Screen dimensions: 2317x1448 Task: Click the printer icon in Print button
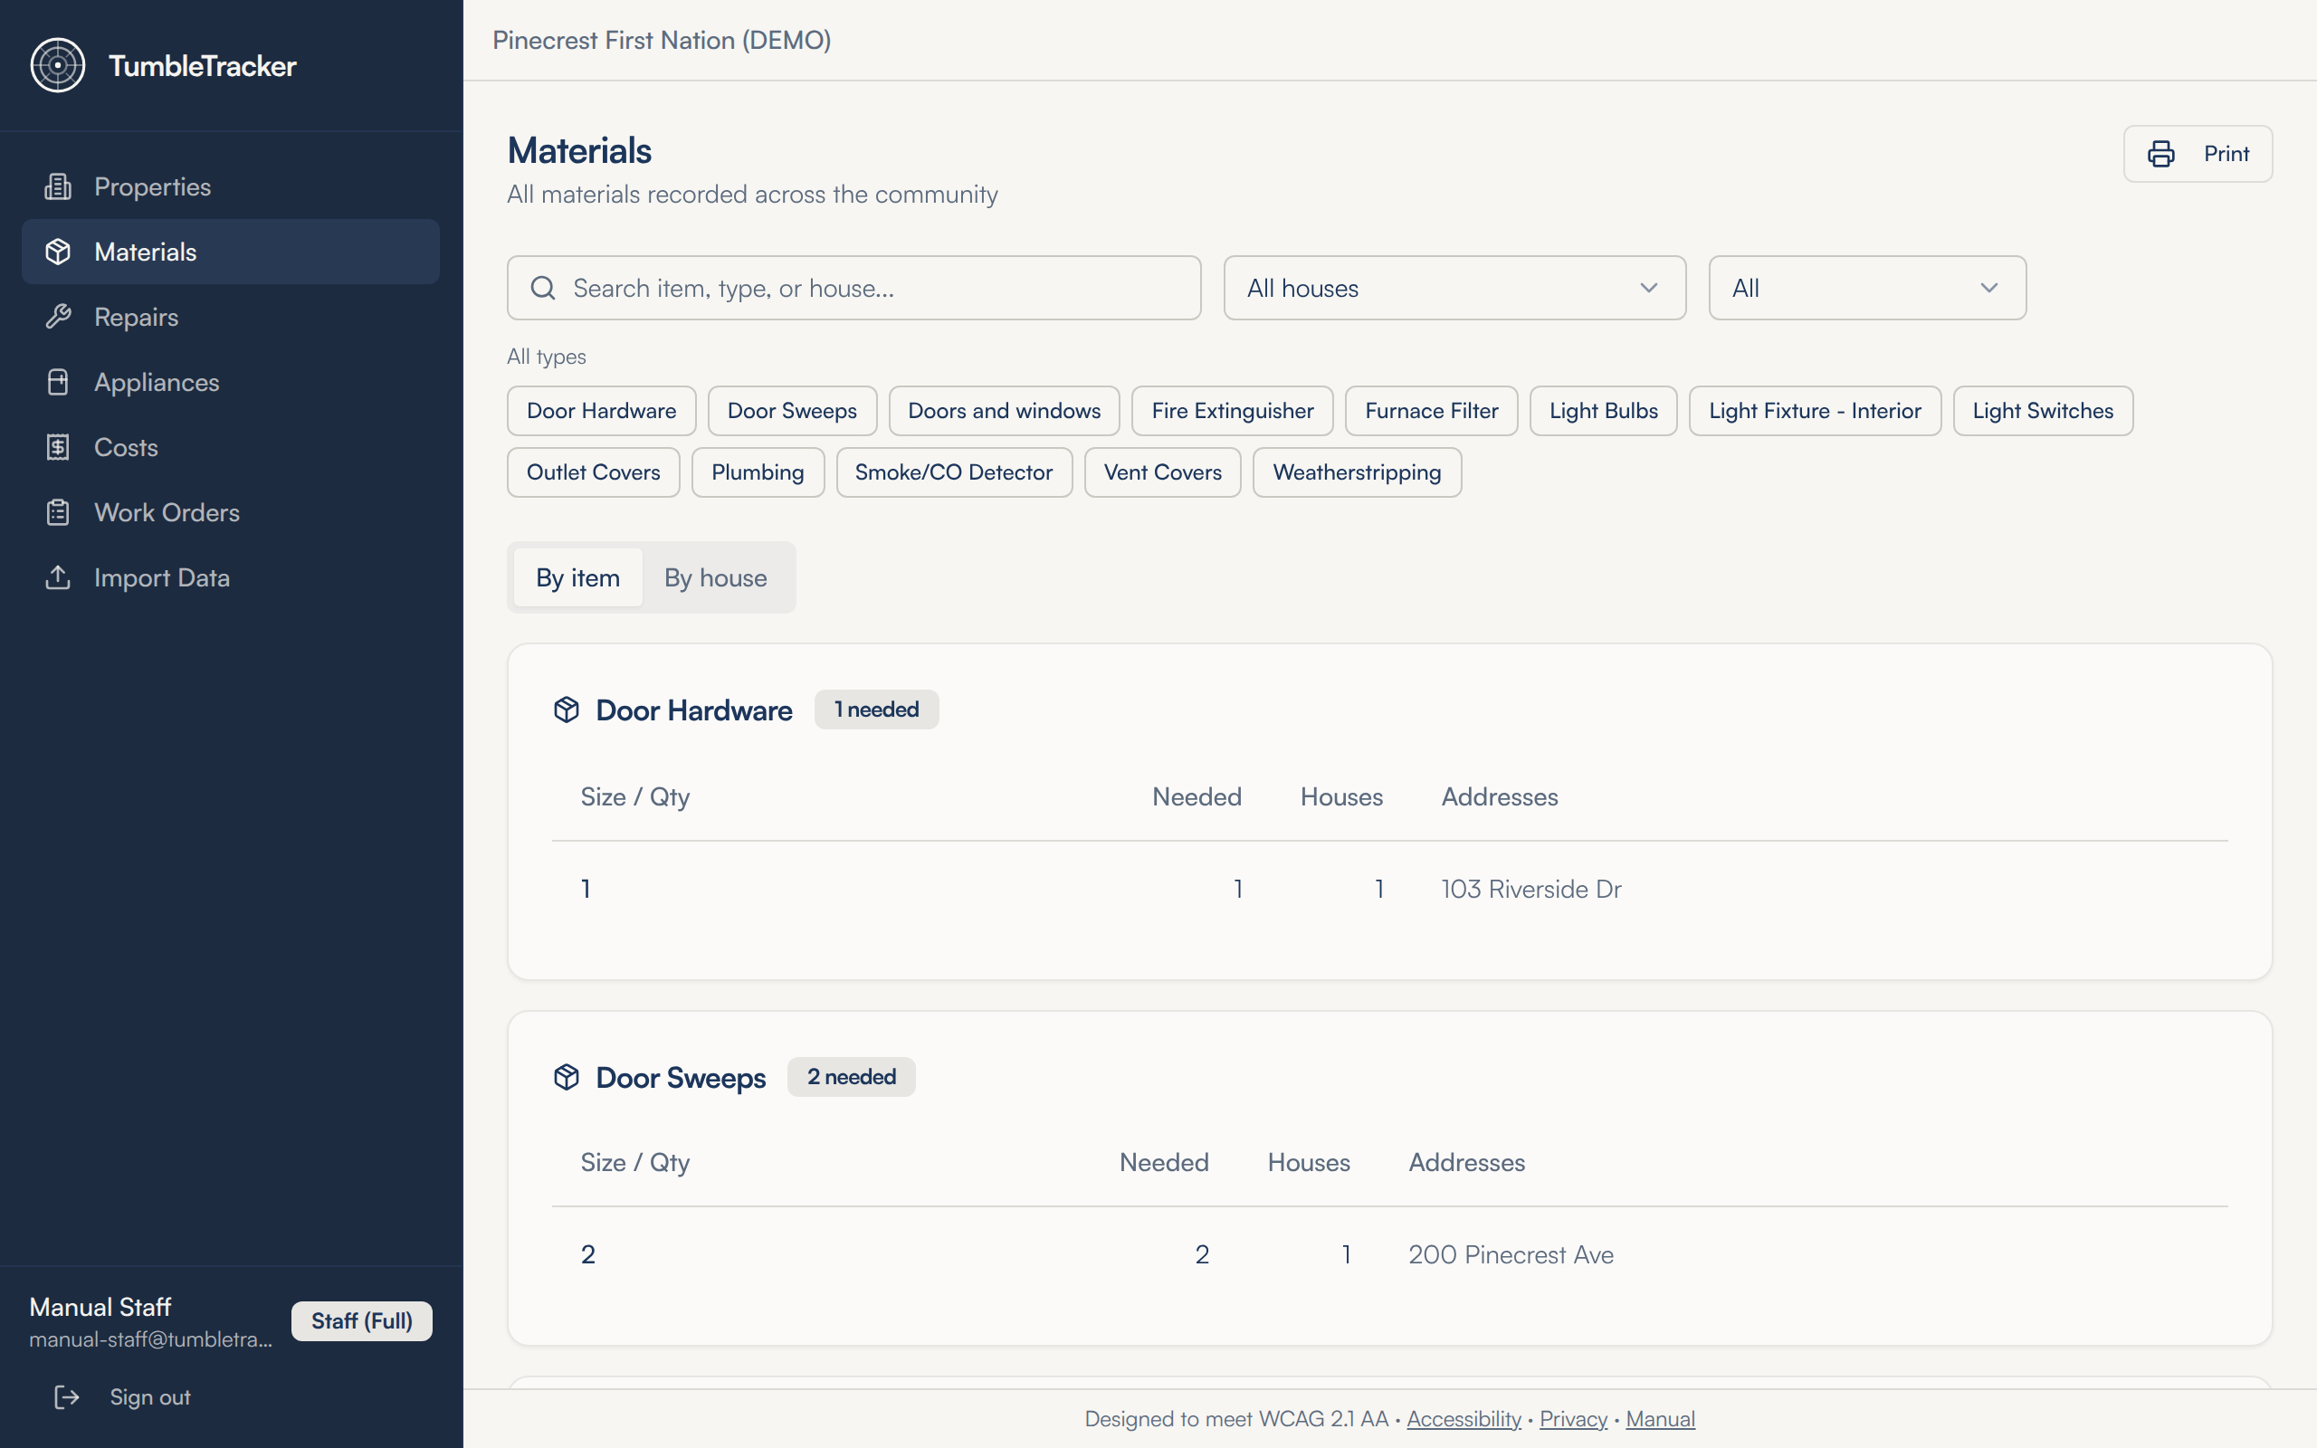point(2161,154)
